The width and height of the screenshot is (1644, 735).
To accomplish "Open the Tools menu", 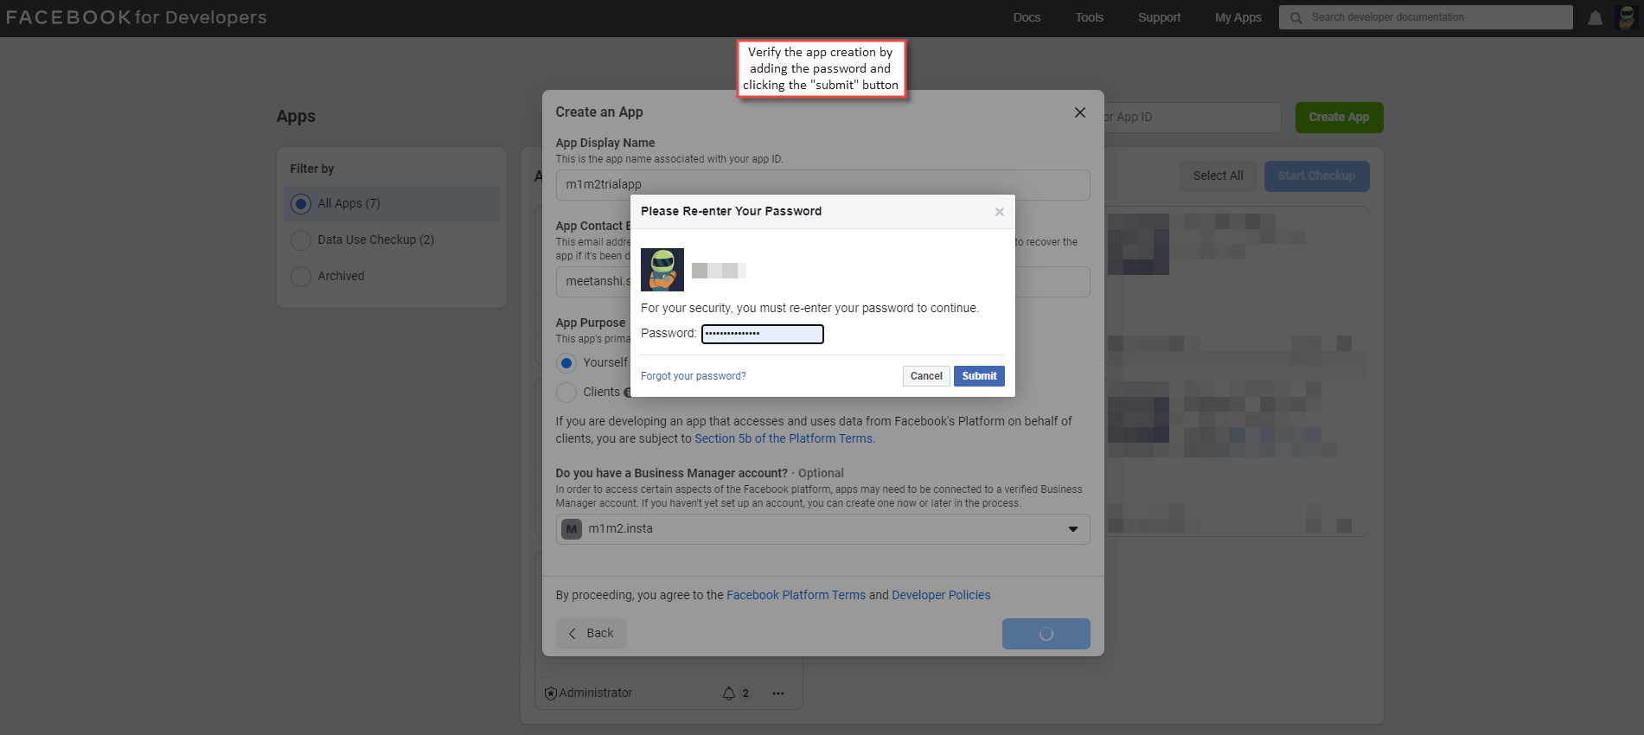I will [x=1089, y=18].
